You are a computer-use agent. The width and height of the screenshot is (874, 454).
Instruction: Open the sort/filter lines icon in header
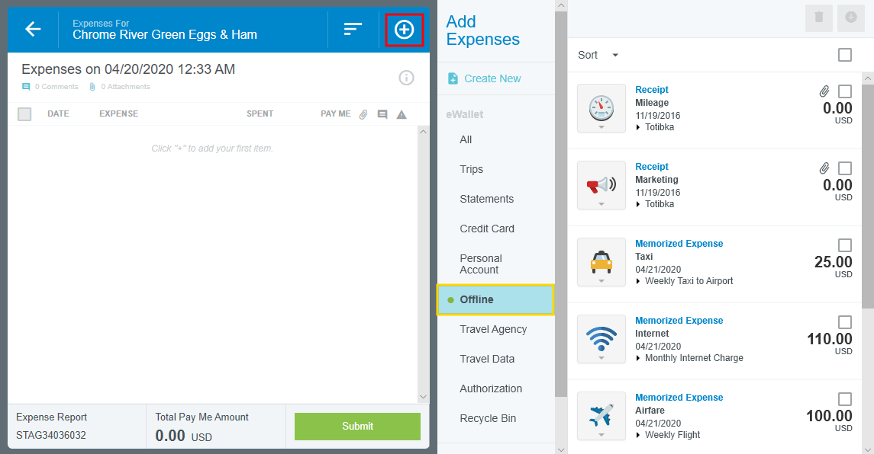pyautogui.click(x=352, y=29)
